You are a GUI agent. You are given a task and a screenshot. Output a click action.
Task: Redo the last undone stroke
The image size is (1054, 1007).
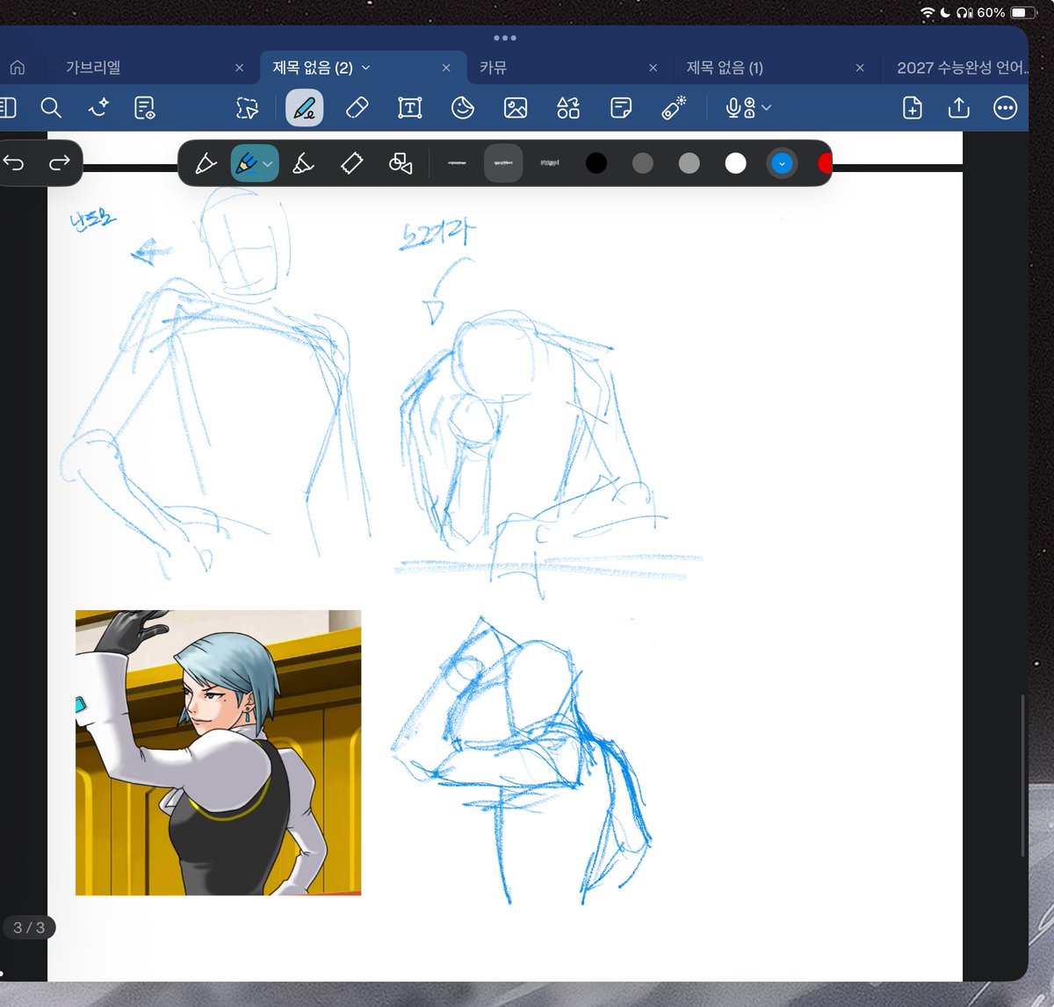pyautogui.click(x=59, y=162)
